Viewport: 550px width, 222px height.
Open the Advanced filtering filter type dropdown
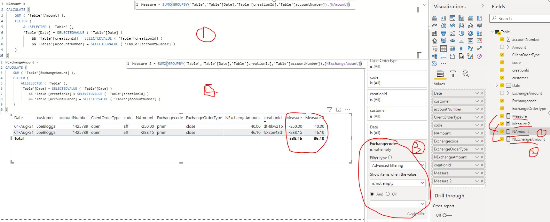pyautogui.click(x=398, y=165)
